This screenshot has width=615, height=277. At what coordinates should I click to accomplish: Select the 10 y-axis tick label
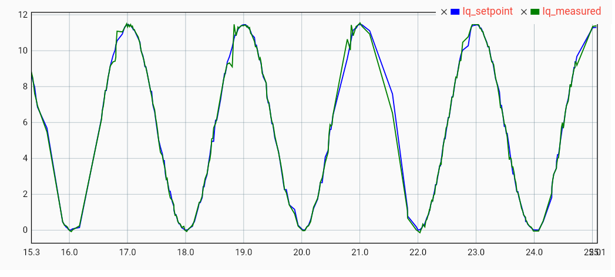click(x=23, y=51)
